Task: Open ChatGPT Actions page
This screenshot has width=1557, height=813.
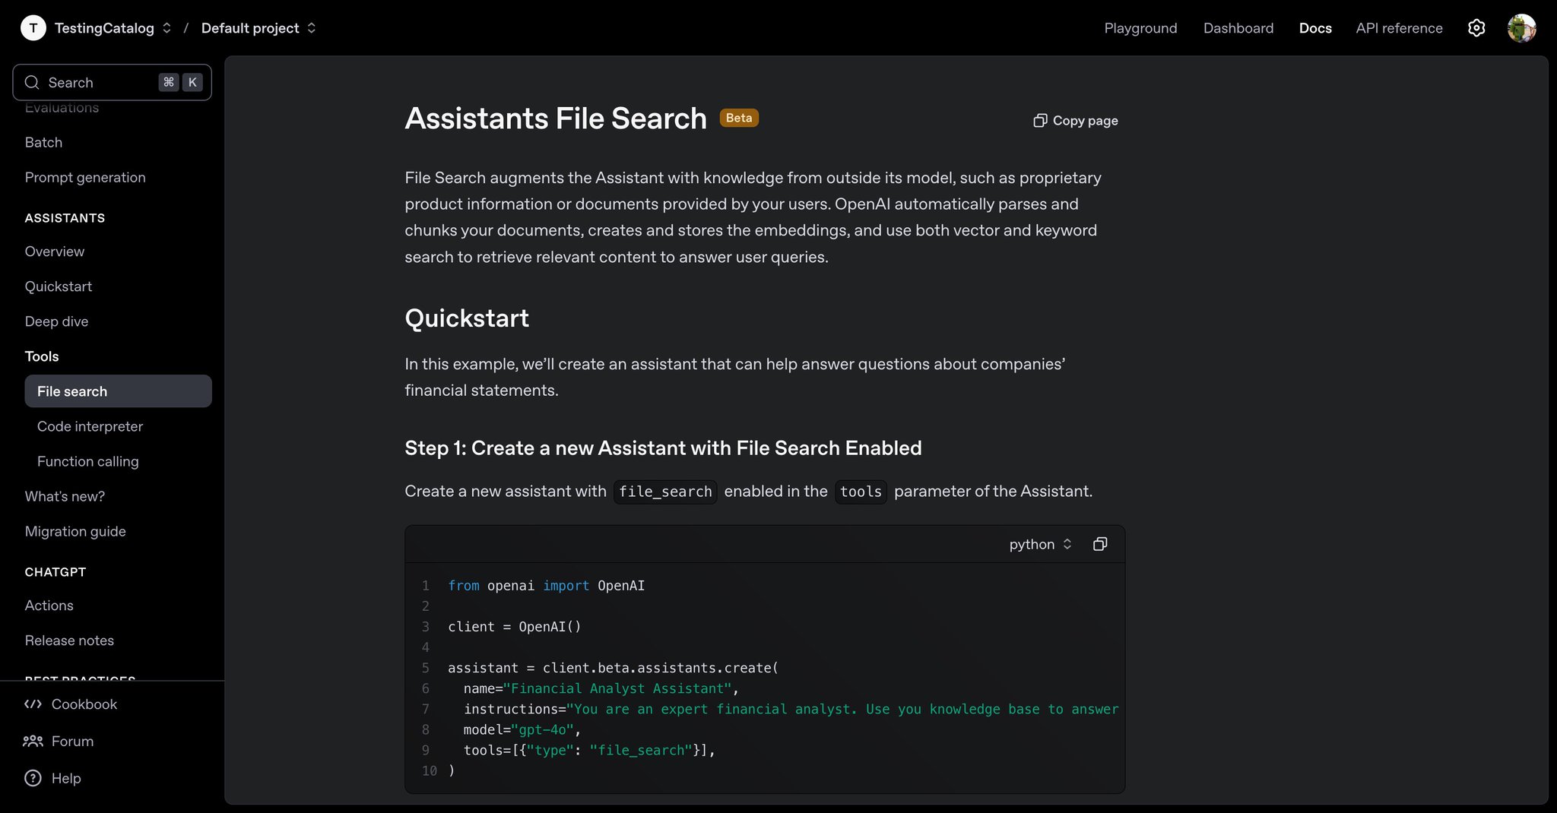Action: tap(49, 606)
